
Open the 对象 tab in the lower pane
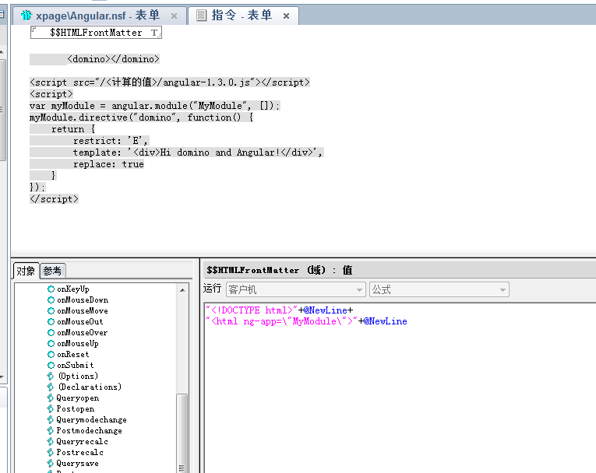(x=26, y=271)
